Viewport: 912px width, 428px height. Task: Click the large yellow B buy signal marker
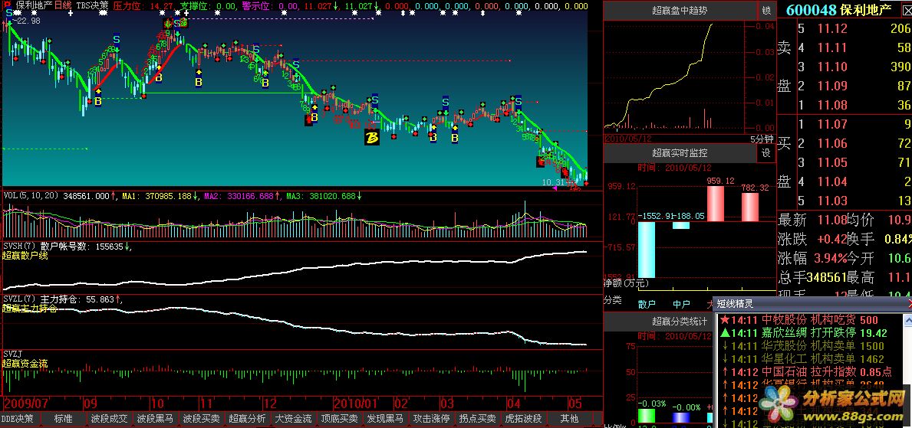(372, 138)
